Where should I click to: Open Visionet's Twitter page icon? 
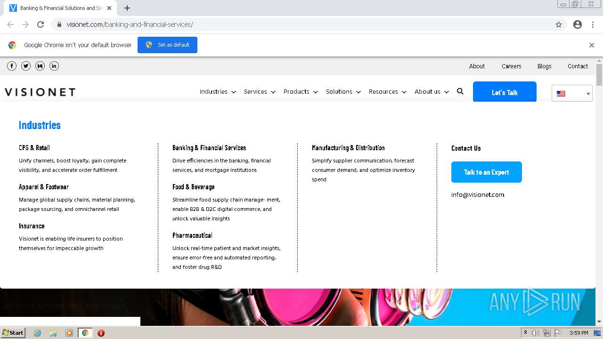(x=26, y=66)
